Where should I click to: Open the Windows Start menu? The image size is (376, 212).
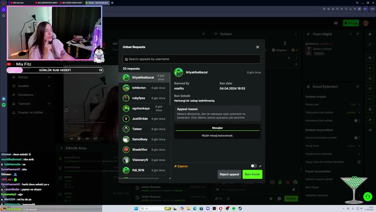(136, 208)
